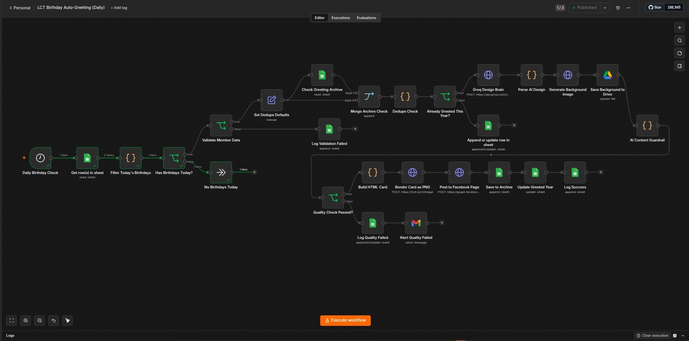Screen dimensions: 689x341
Task: Select the Editor tab
Action: coord(319,18)
